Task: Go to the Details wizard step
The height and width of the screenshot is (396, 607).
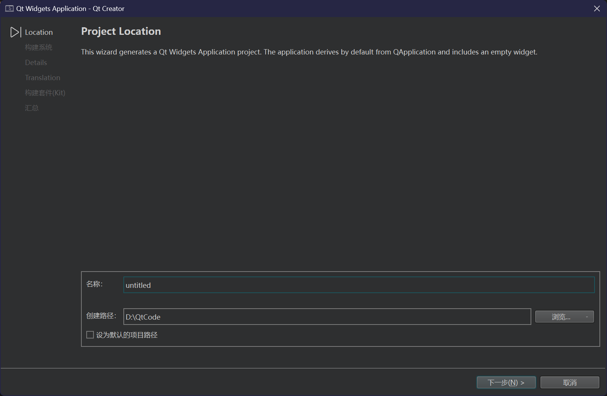Action: 36,62
